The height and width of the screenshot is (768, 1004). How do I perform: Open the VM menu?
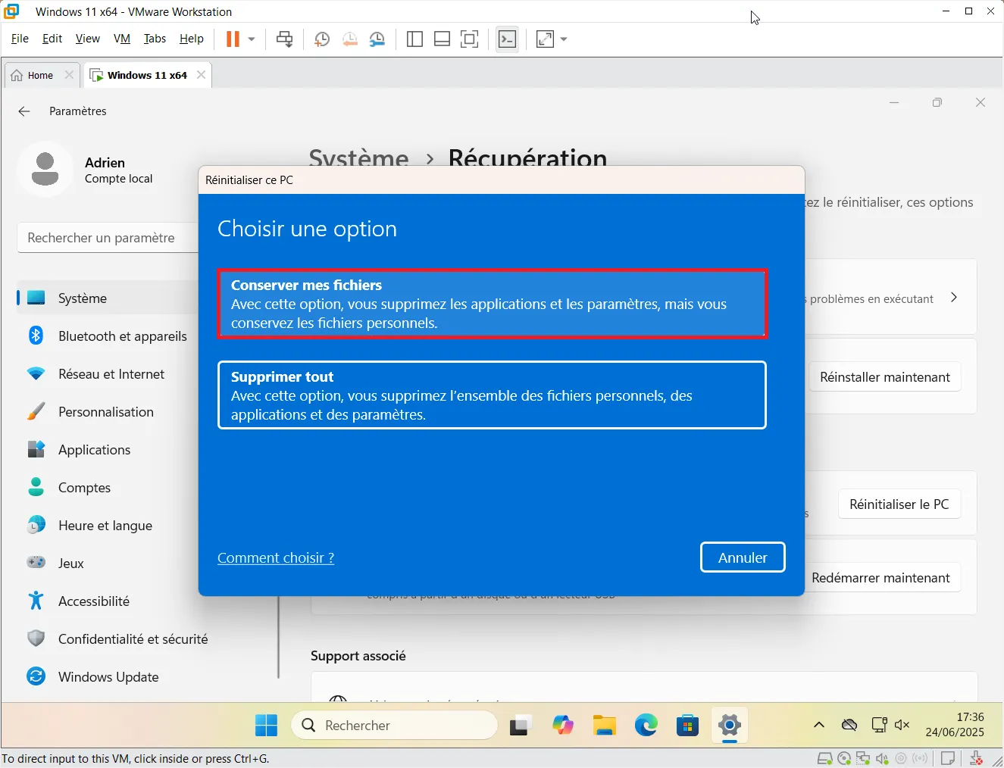(121, 39)
